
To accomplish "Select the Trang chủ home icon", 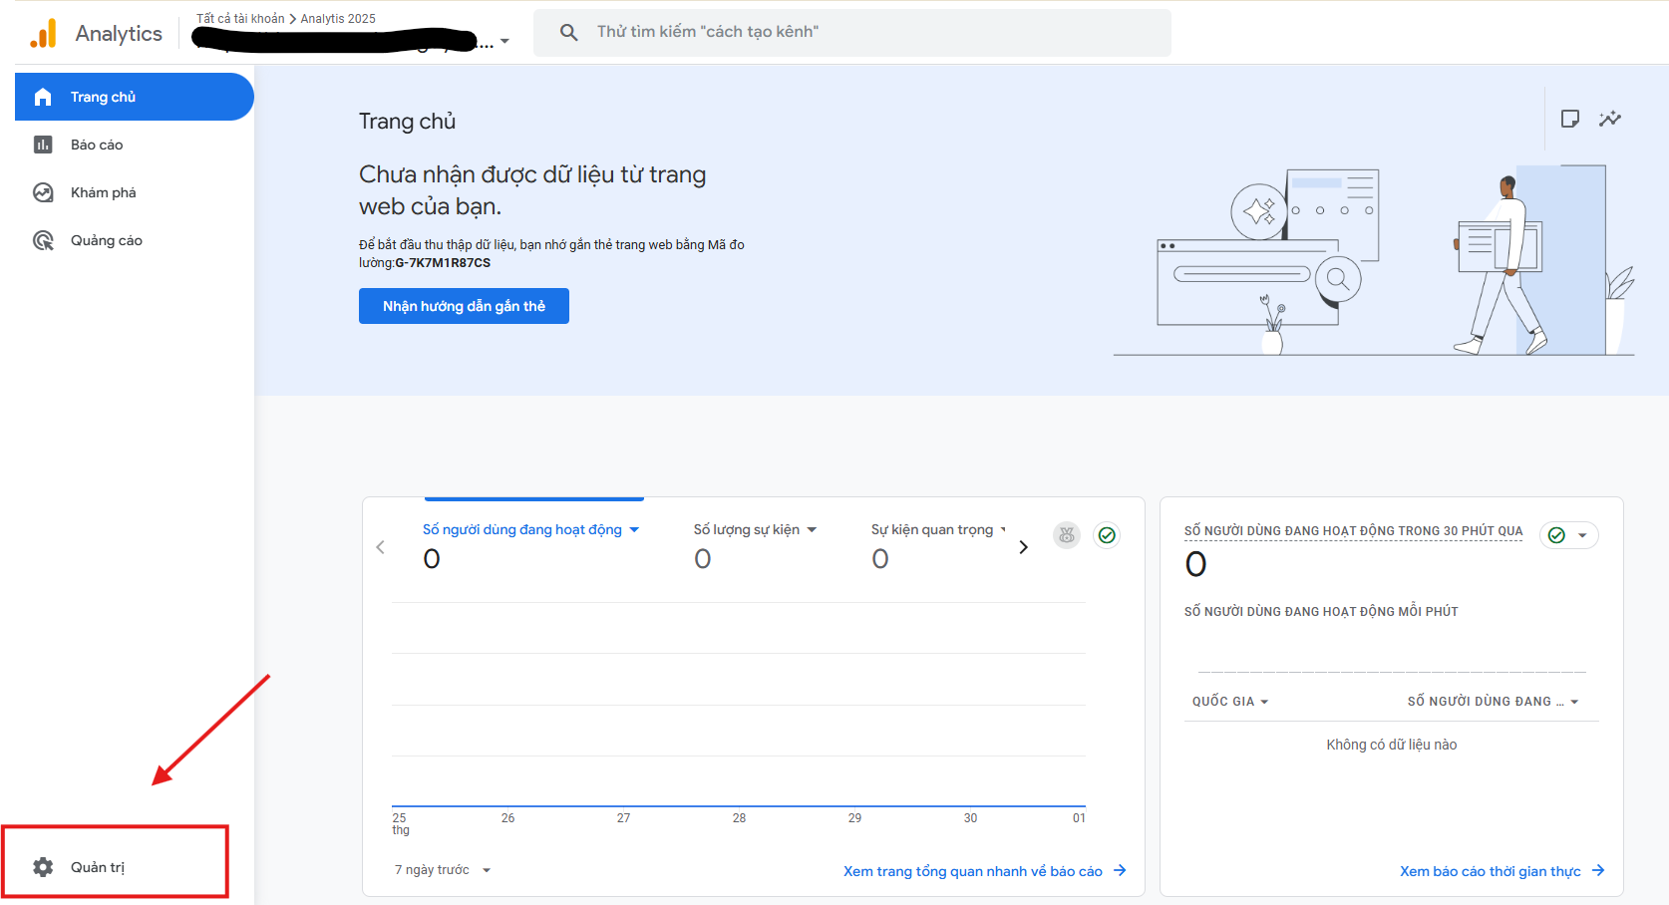I will pos(43,96).
